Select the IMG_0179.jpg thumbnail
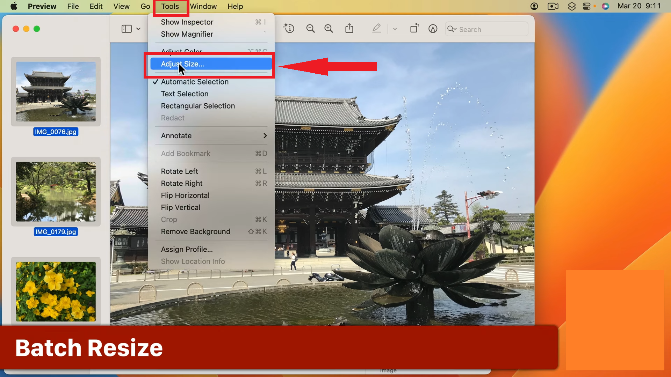671x377 pixels. [56, 192]
